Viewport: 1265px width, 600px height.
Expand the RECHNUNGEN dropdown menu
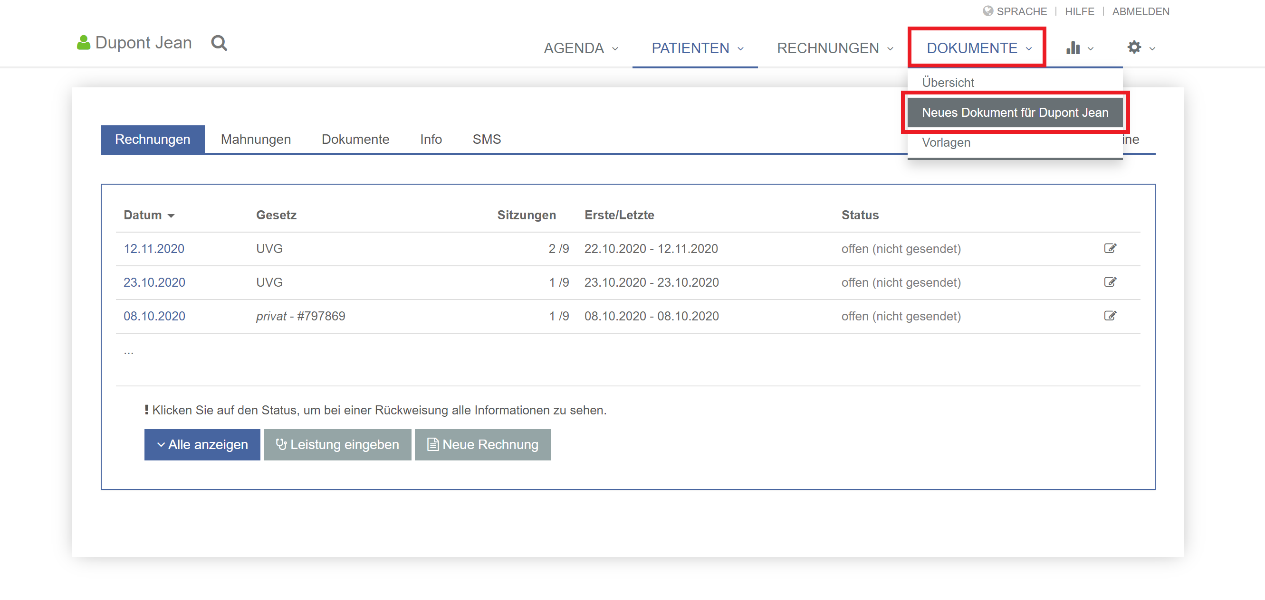(x=835, y=48)
